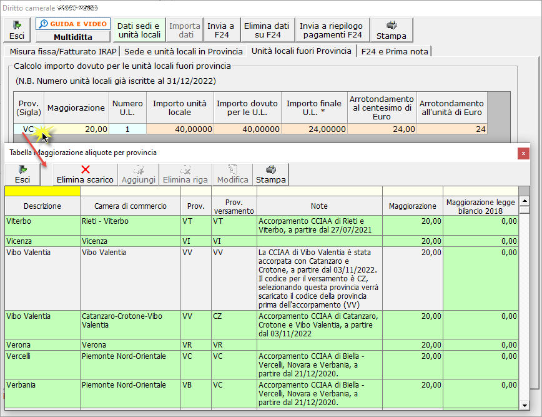Click Stampa in Tabella Maggiorazione toolbar
This screenshot has width=542, height=417.
pyautogui.click(x=270, y=174)
